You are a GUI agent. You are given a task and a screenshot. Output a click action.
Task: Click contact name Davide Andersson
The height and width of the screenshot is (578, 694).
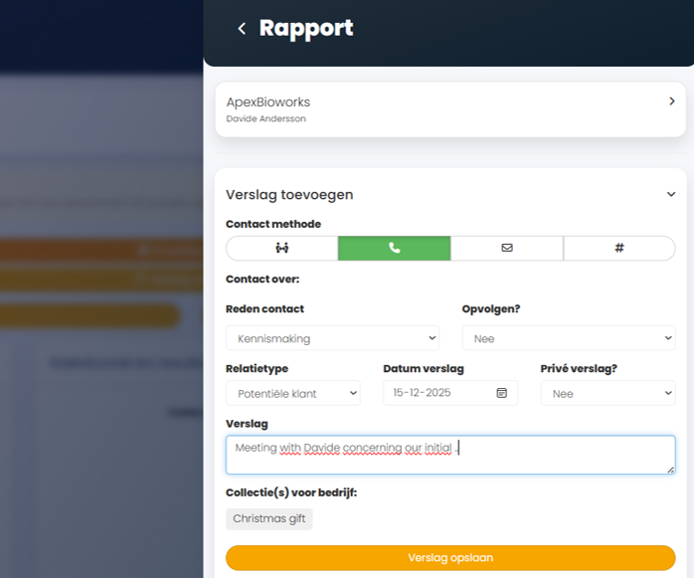266,118
